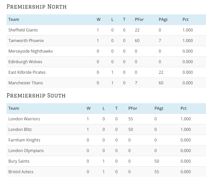Click the London Olympians team name
206x180 pixels.
pos(26,151)
